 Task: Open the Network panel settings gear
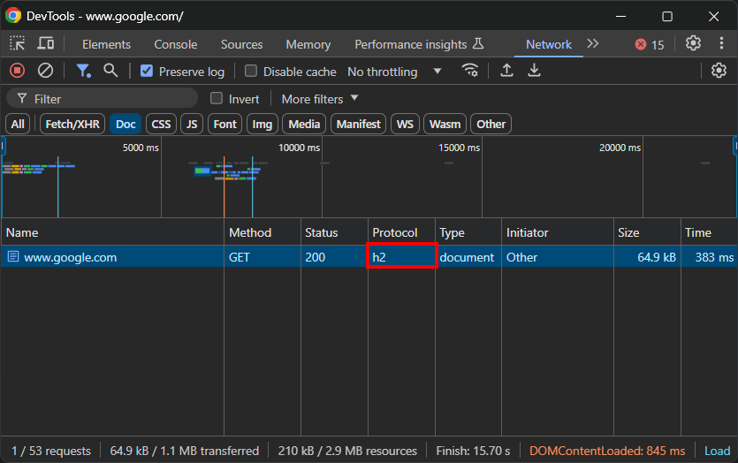719,71
